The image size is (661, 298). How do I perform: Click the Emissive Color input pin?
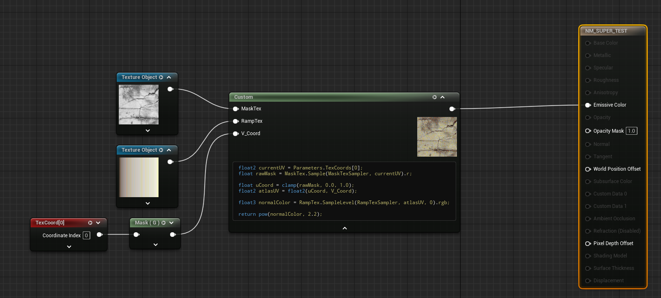[588, 105]
